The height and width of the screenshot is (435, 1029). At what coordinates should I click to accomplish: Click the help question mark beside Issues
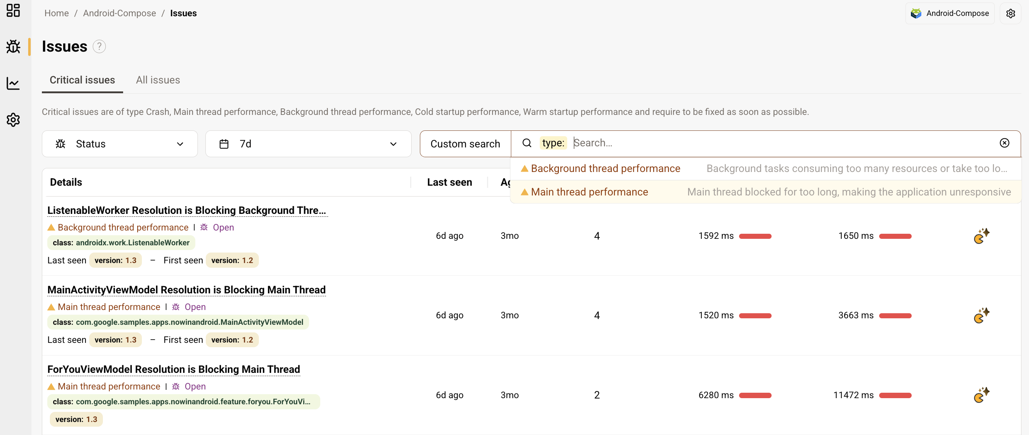[x=99, y=47]
